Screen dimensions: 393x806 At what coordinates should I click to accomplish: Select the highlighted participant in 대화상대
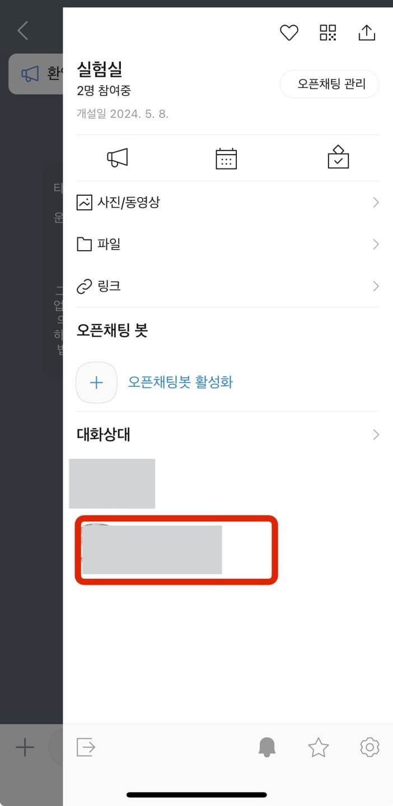177,550
